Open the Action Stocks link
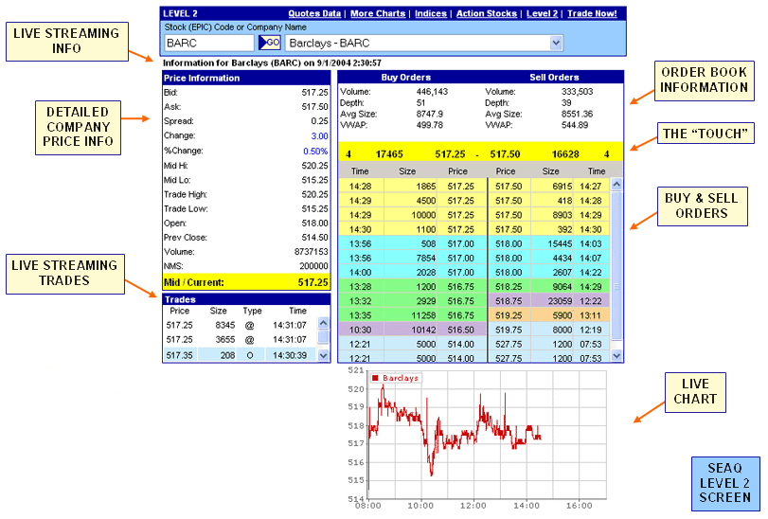This screenshot has width=768, height=519. coord(487,13)
